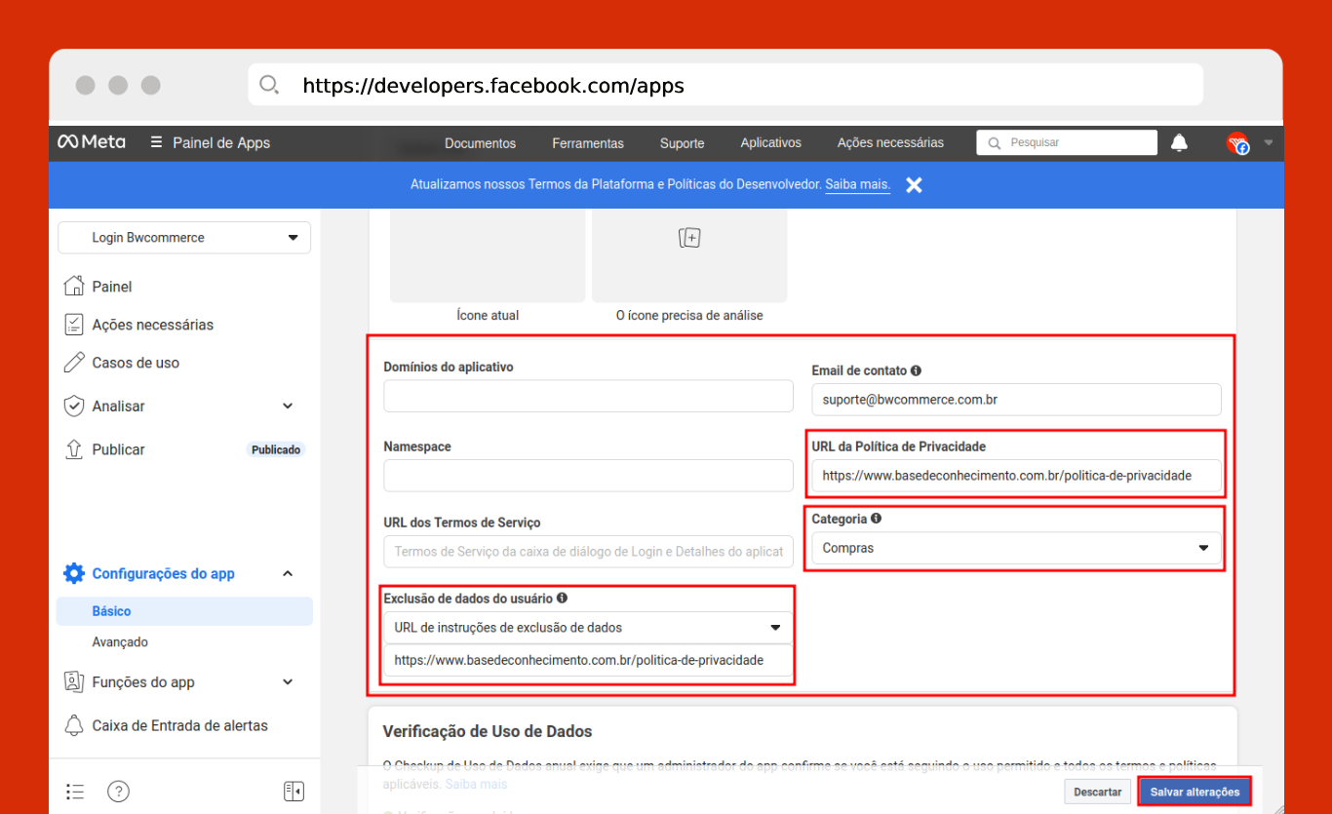Click the Ícone atual thumbnail

coord(488,255)
